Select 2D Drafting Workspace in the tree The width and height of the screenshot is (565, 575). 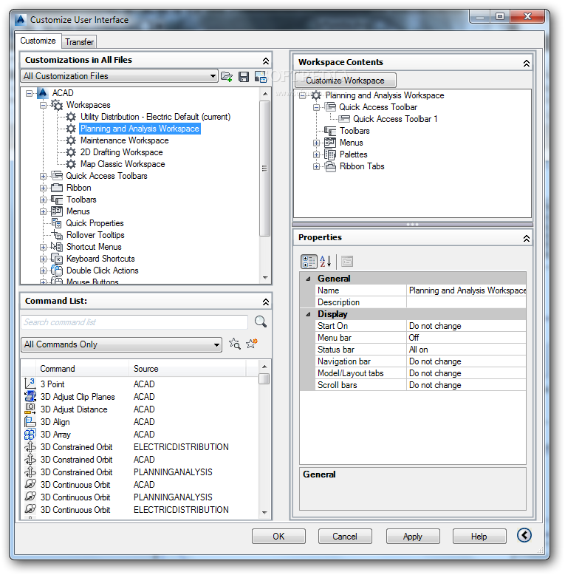click(121, 152)
